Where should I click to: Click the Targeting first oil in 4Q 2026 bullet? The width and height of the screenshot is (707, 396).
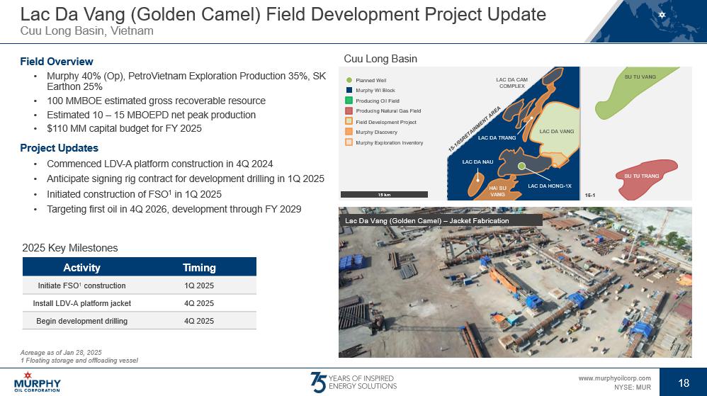[174, 209]
